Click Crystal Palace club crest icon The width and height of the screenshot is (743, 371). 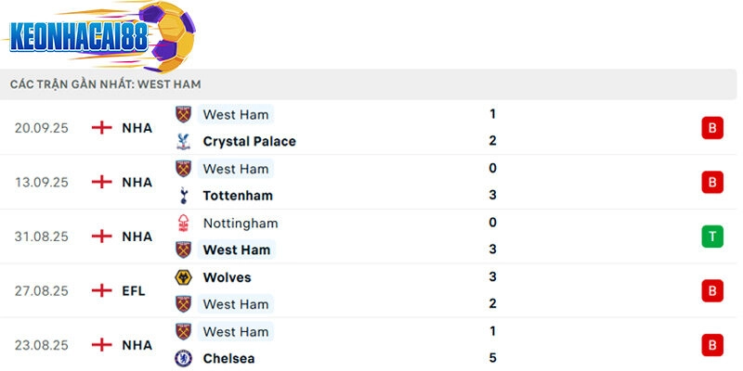tap(183, 142)
